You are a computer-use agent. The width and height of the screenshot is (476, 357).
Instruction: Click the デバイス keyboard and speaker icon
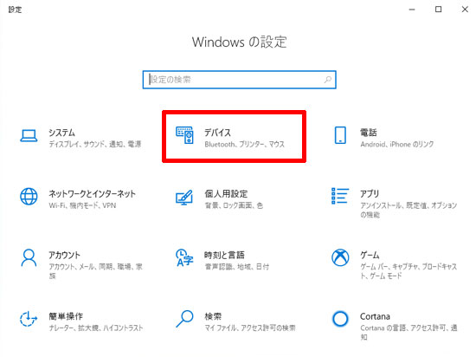184,135
